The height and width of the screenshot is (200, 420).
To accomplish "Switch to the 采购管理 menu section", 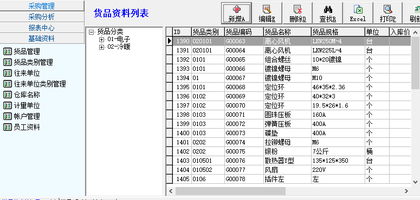I will pos(42,5).
